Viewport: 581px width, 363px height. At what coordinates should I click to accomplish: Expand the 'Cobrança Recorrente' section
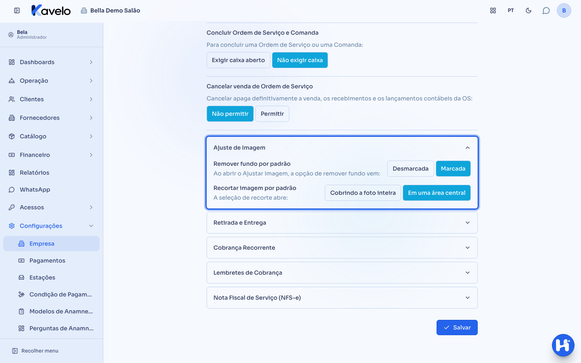342,248
